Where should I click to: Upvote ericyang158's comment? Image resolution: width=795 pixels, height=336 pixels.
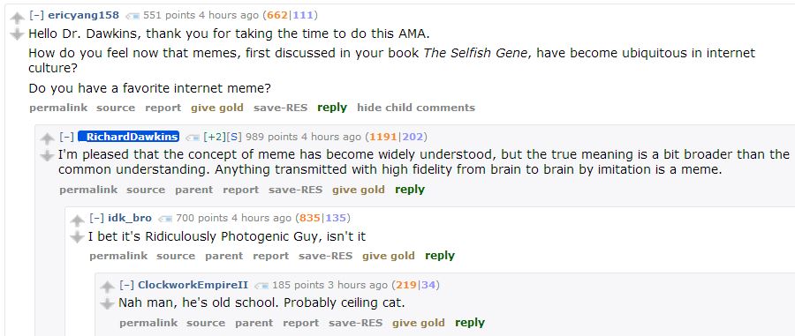[18, 19]
